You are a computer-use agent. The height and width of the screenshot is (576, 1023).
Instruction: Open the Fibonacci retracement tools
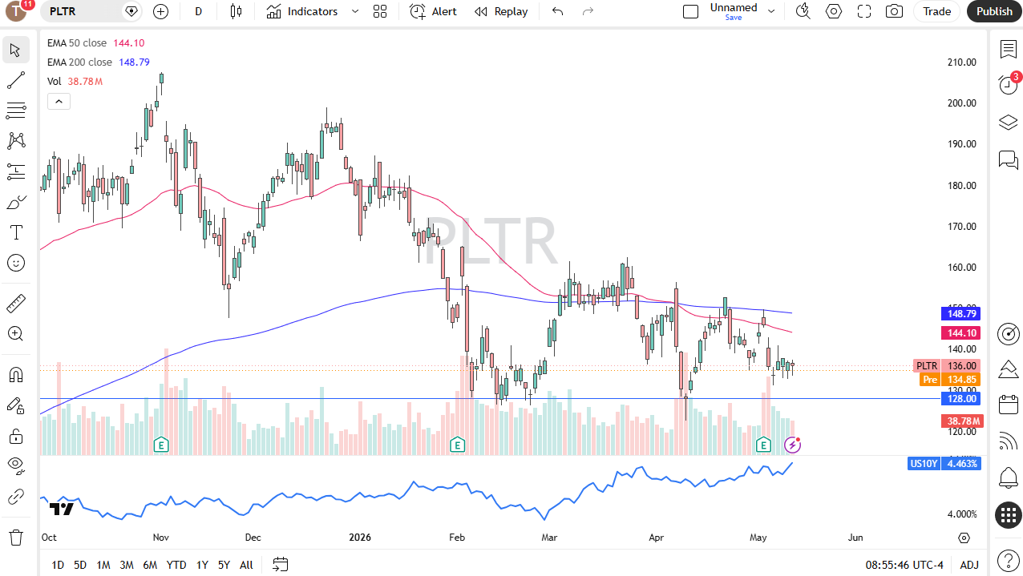(x=15, y=111)
